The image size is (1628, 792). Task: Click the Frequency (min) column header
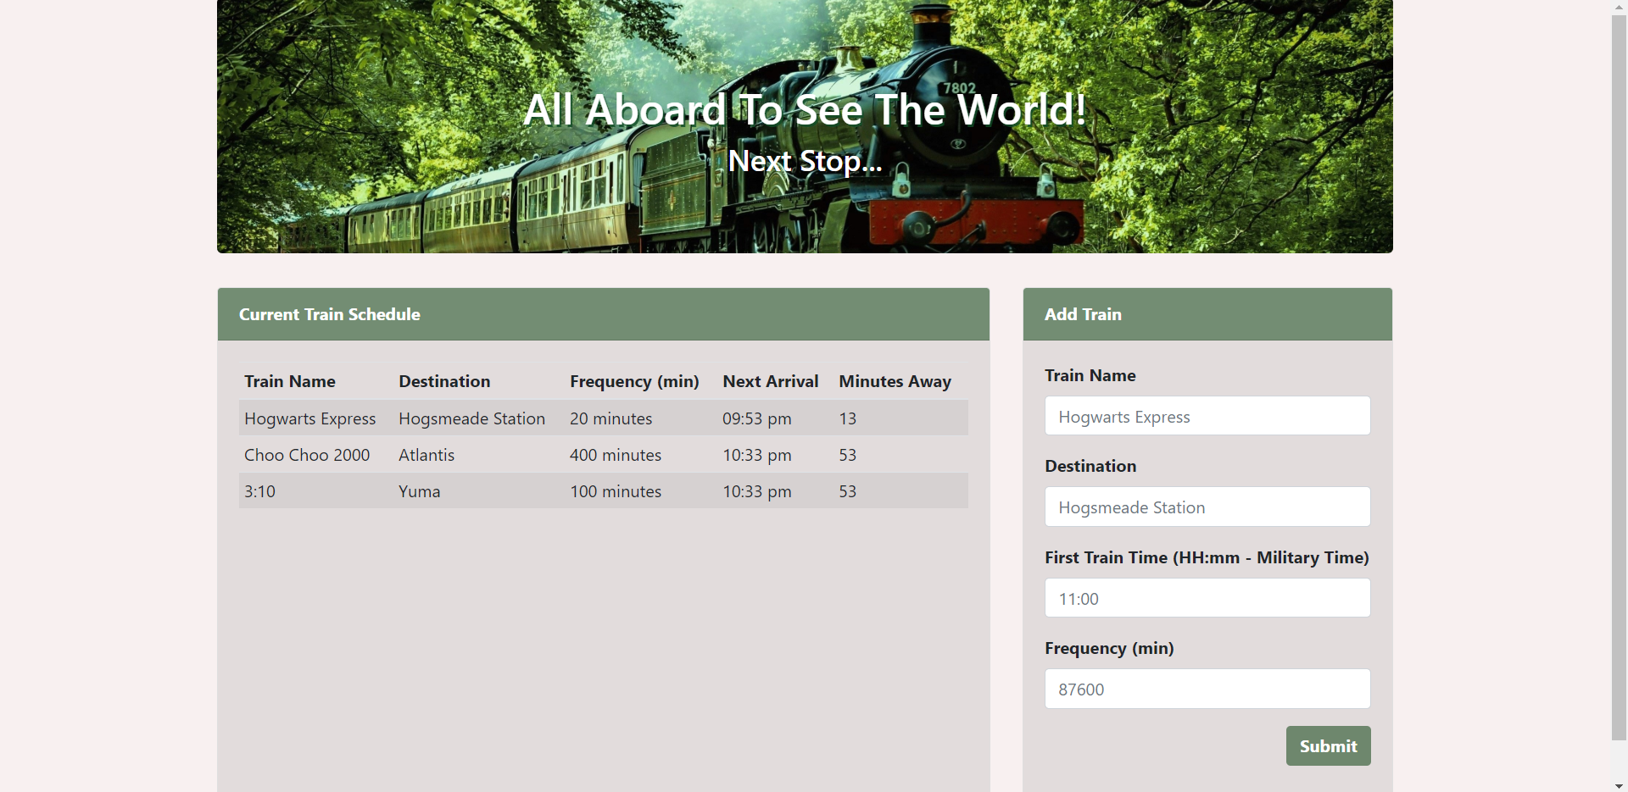point(634,381)
